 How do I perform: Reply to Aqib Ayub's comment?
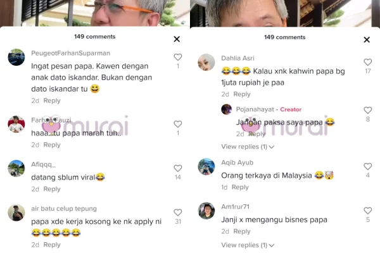240,187
